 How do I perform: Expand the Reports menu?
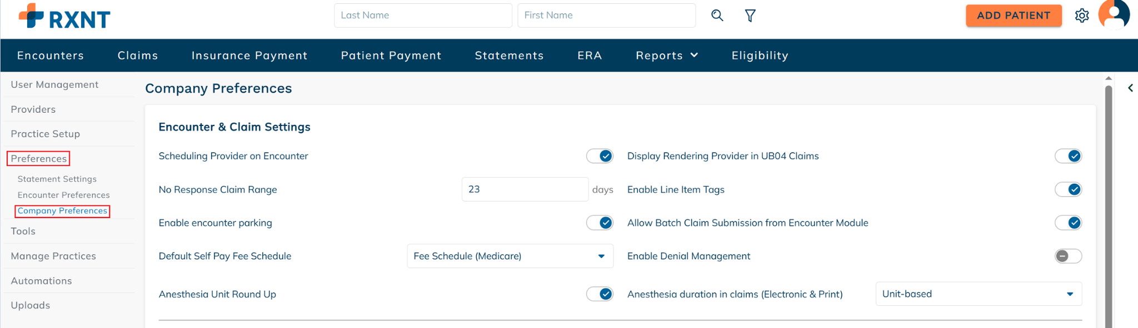pyautogui.click(x=666, y=55)
